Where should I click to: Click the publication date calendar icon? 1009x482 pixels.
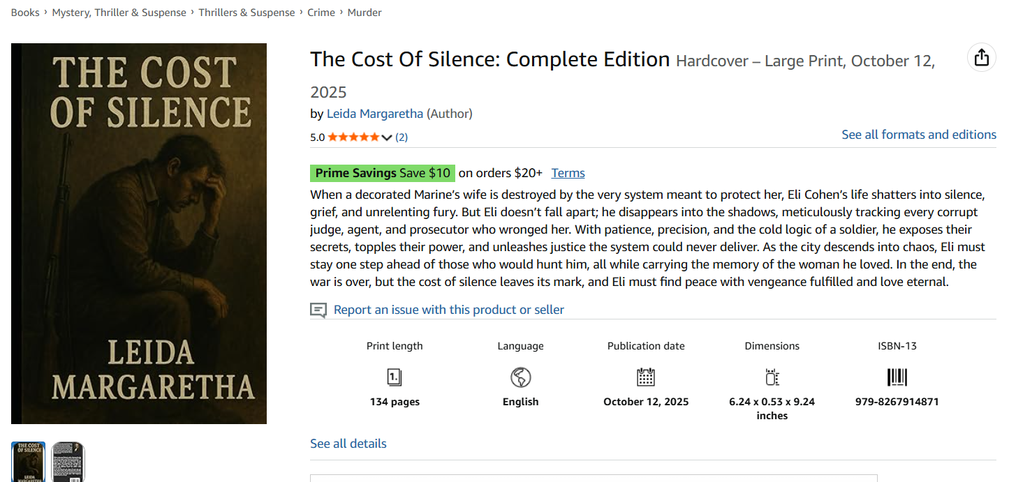click(x=646, y=377)
